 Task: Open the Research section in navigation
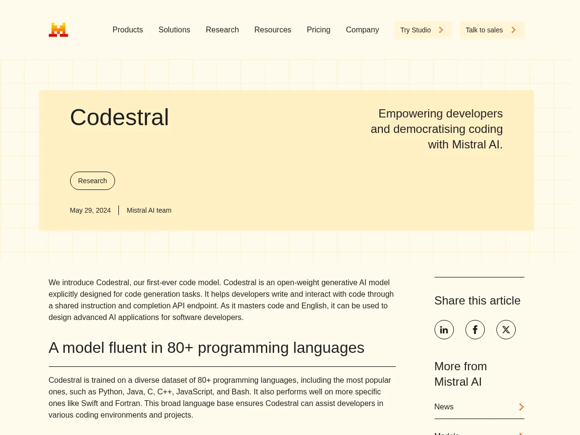click(222, 29)
